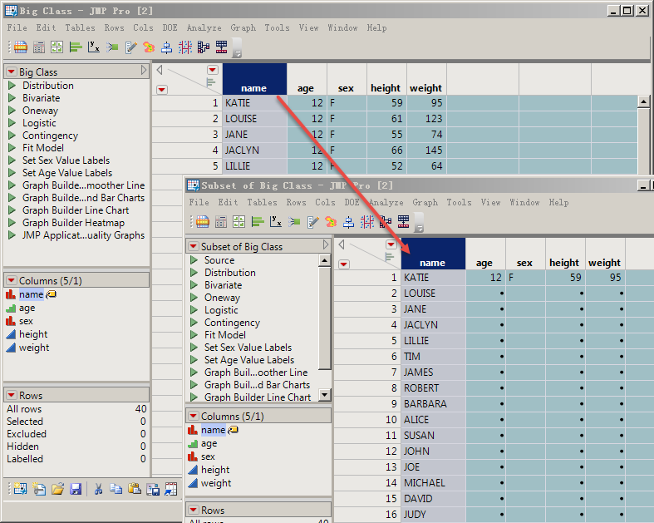Open the Tables menu in the Subset window

tap(262, 202)
